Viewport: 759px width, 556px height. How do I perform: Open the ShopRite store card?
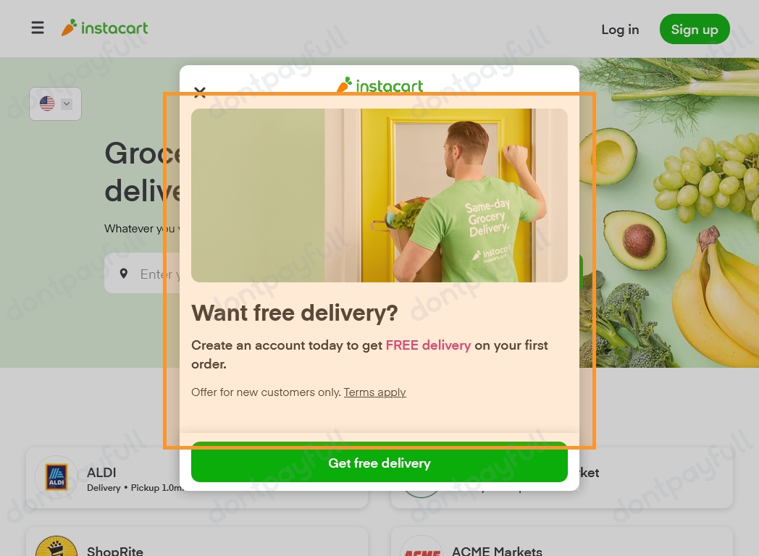pyautogui.click(x=197, y=542)
